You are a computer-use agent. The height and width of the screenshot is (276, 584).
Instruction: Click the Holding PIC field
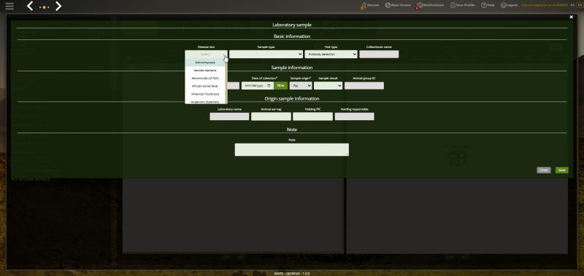pyautogui.click(x=313, y=117)
